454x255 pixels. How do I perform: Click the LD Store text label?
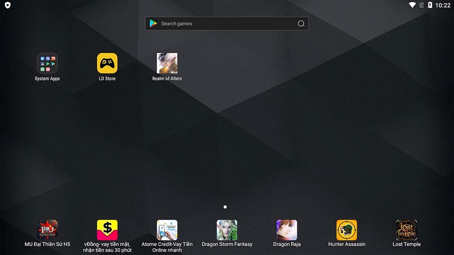(107, 79)
